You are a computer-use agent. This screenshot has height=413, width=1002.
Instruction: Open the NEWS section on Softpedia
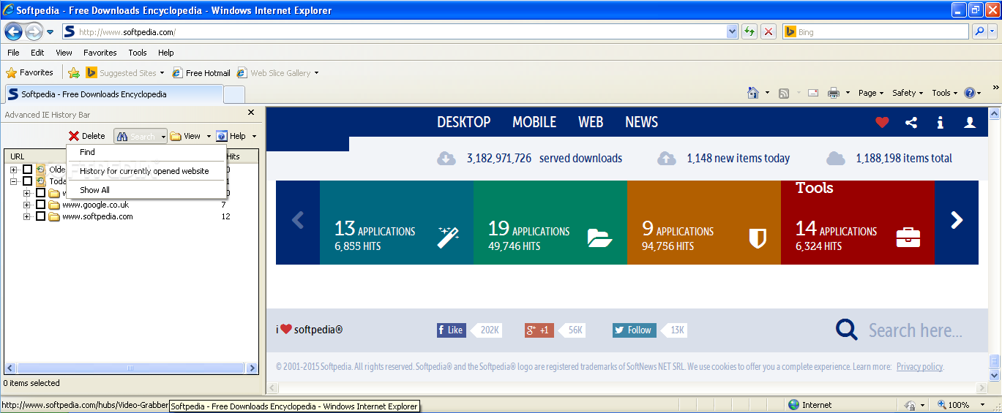point(641,122)
